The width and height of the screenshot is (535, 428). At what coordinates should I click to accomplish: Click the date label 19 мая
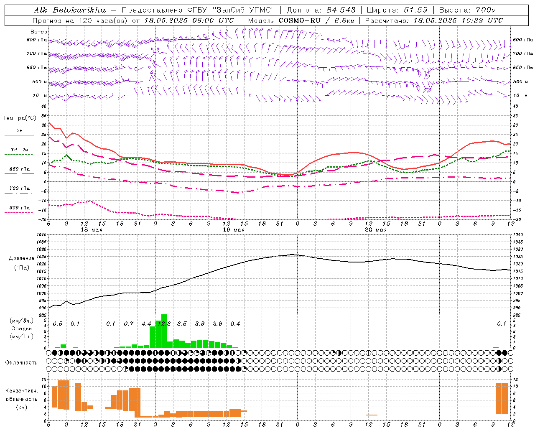click(234, 230)
